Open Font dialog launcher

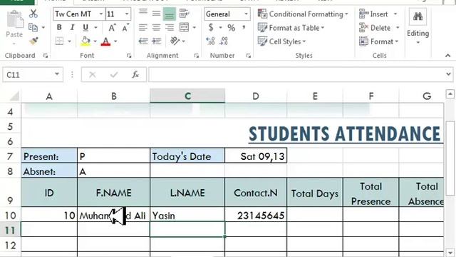pos(129,56)
